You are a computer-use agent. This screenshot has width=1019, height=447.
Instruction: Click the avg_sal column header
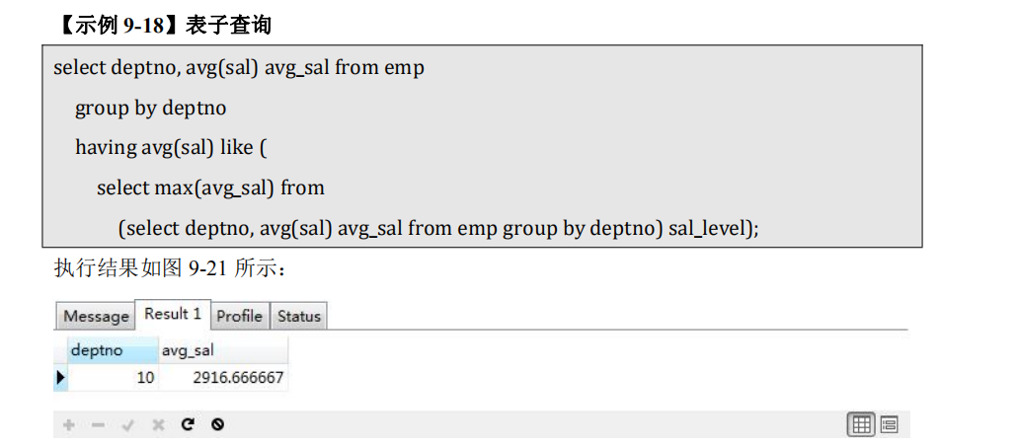pyautogui.click(x=223, y=351)
